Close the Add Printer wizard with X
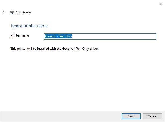165x122 pixels. point(161,4)
